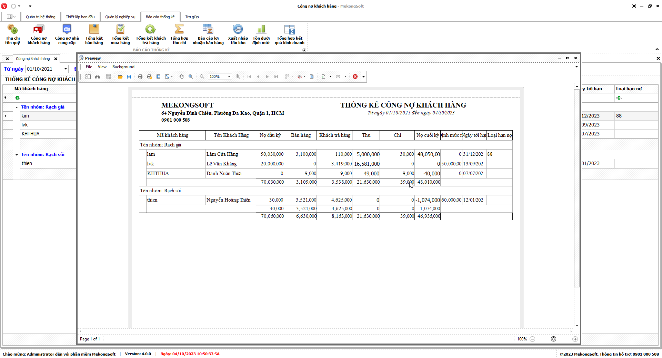Click the Zoom out magnifier icon

[x=202, y=76]
